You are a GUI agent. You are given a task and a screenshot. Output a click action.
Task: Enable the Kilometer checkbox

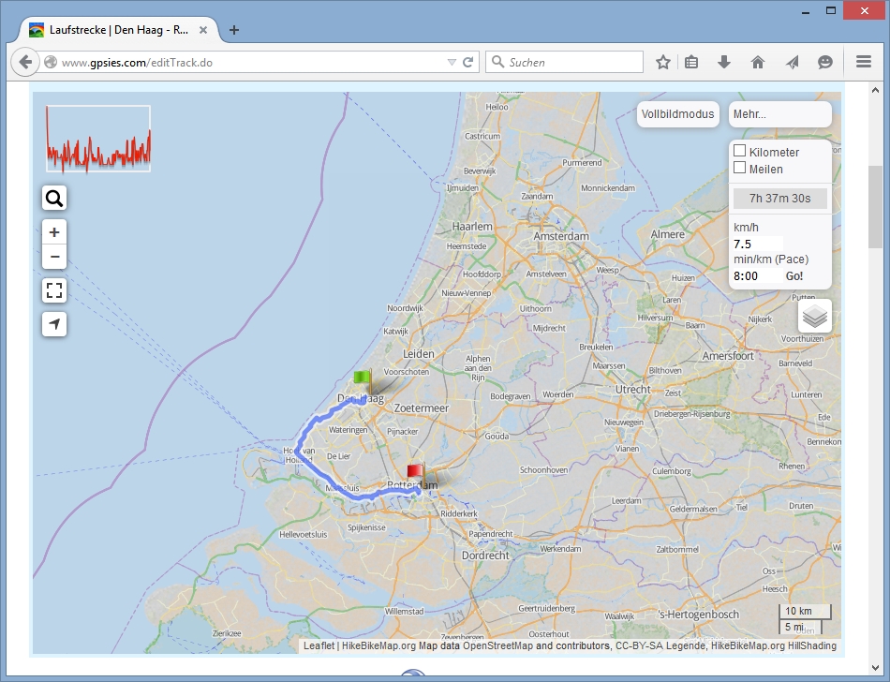[x=739, y=151]
